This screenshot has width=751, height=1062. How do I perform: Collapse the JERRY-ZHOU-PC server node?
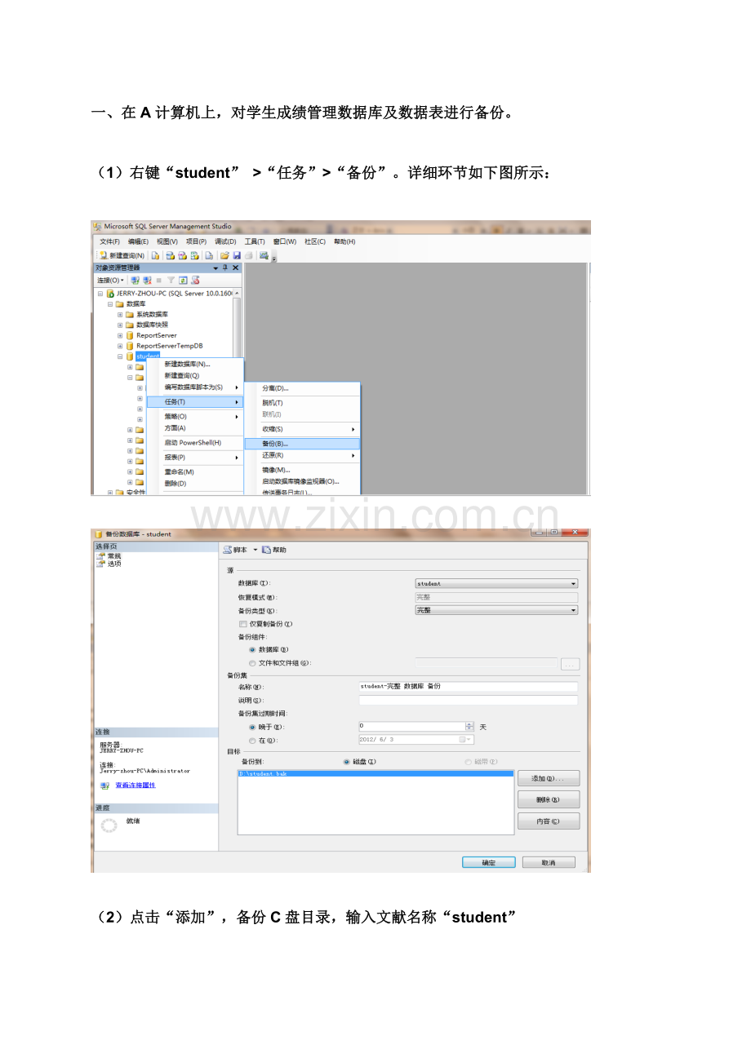[x=100, y=293]
